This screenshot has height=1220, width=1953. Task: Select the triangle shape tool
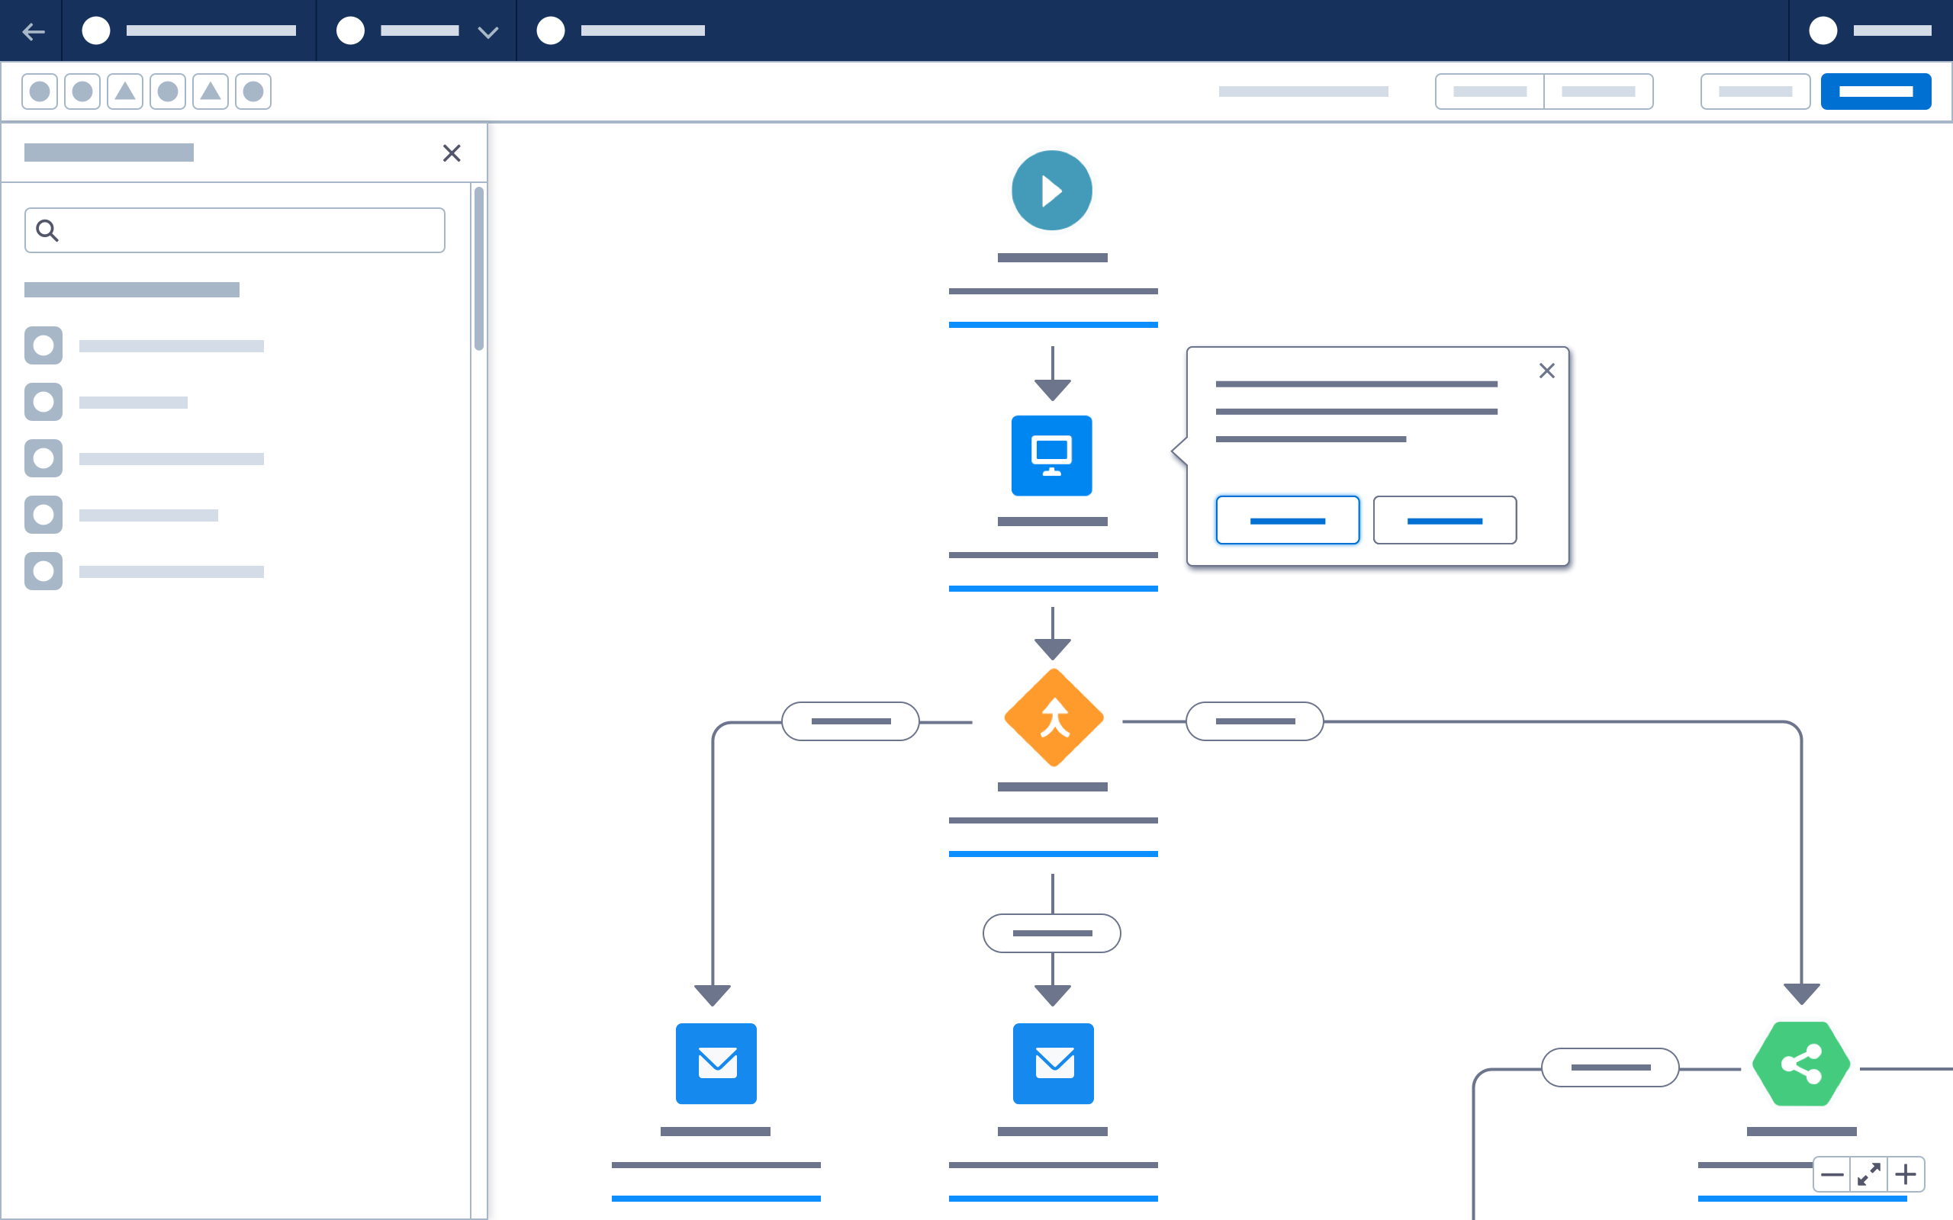[x=124, y=91]
